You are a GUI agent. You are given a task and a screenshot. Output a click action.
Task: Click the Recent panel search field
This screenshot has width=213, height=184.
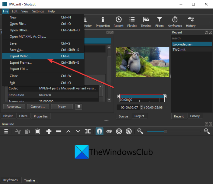coord(191,38)
